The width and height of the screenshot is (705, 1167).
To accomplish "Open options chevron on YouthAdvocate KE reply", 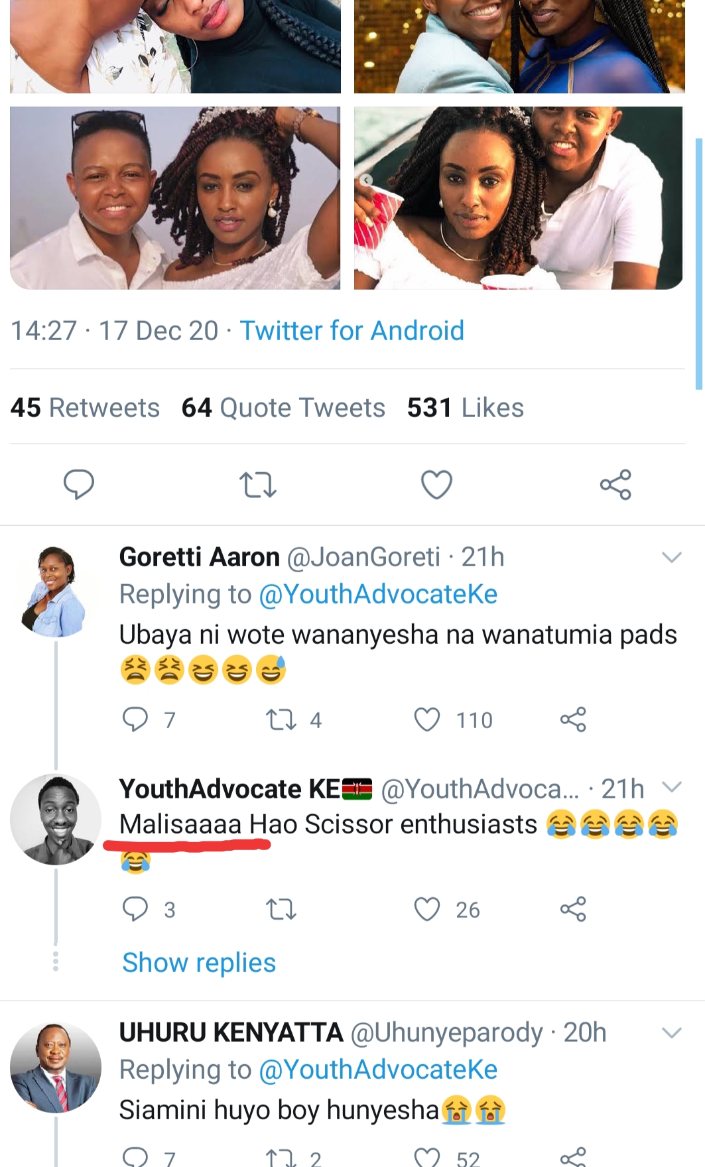I will click(672, 787).
